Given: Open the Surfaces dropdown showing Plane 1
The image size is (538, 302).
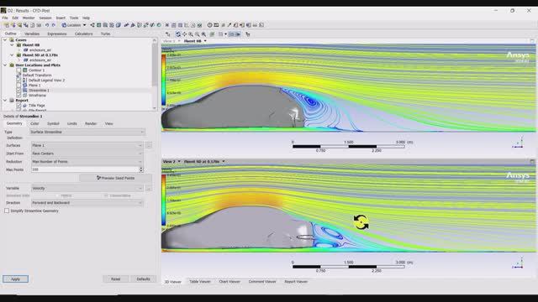Looking at the screenshot, I should point(87,145).
